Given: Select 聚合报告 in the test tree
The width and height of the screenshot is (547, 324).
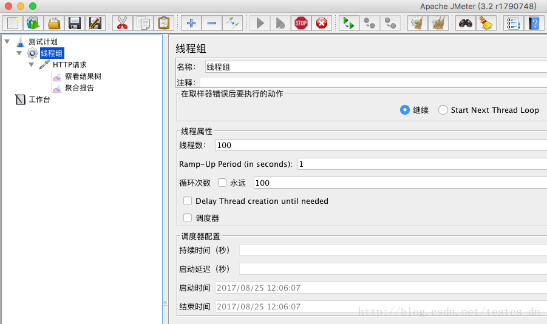Looking at the screenshot, I should (x=79, y=88).
